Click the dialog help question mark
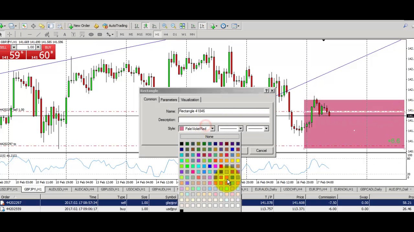 pos(267,91)
